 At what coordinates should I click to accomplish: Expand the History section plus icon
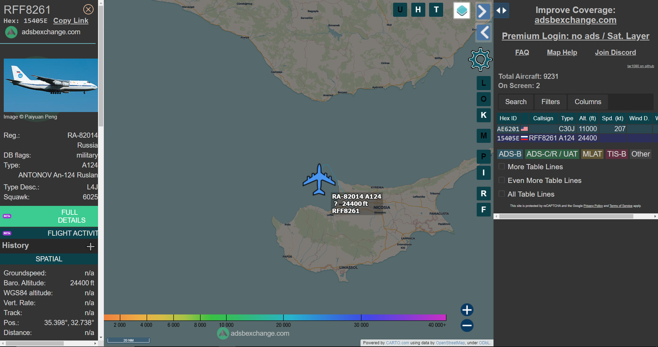90,246
